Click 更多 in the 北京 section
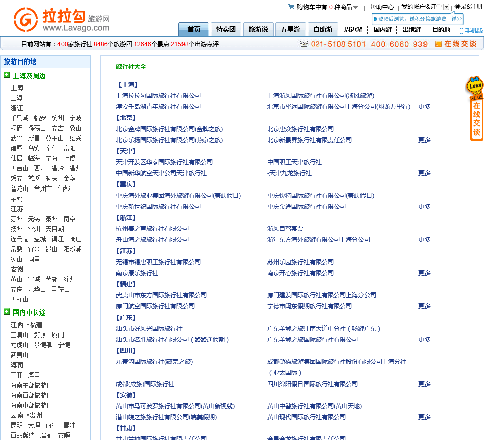Image resolution: width=484 pixels, height=440 pixels. (425, 140)
